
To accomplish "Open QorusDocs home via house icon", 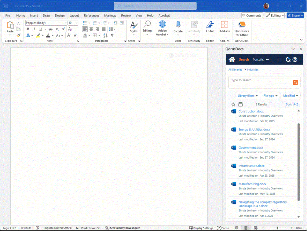I will coord(232,60).
